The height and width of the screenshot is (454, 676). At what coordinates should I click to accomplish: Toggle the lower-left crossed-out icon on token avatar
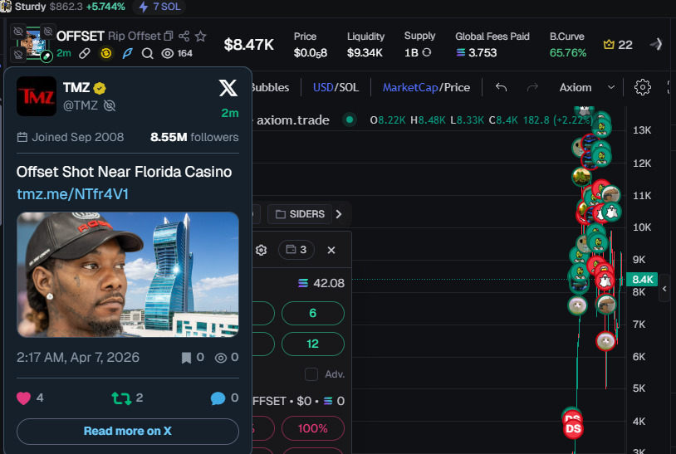[x=18, y=55]
